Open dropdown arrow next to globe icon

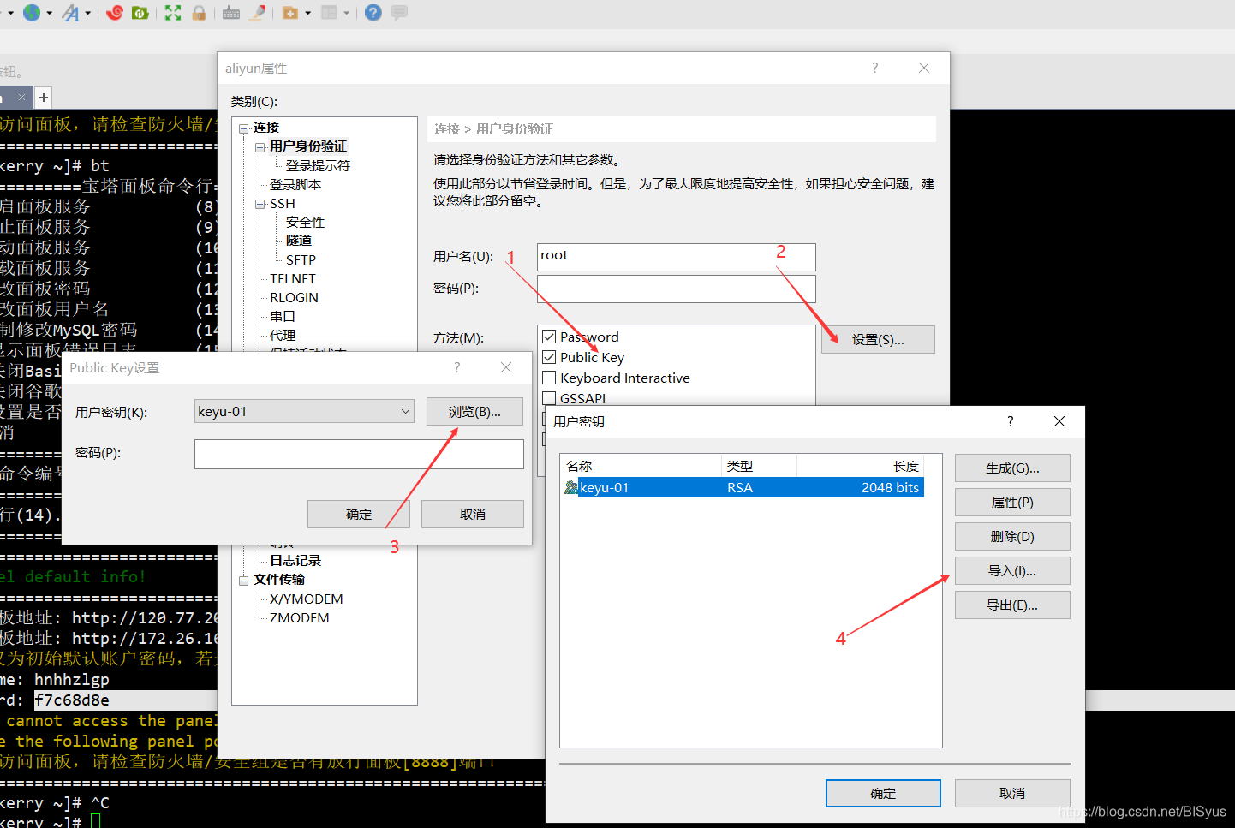[x=49, y=13]
